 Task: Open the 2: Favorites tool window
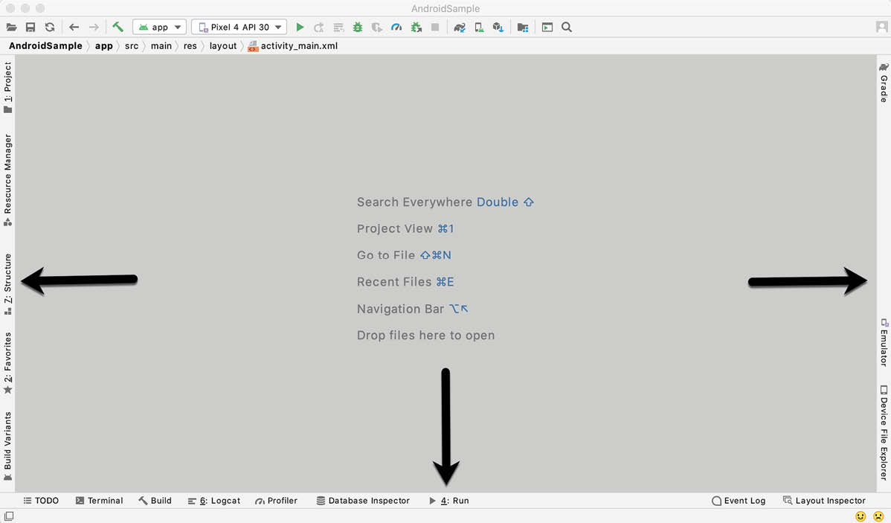pyautogui.click(x=8, y=363)
